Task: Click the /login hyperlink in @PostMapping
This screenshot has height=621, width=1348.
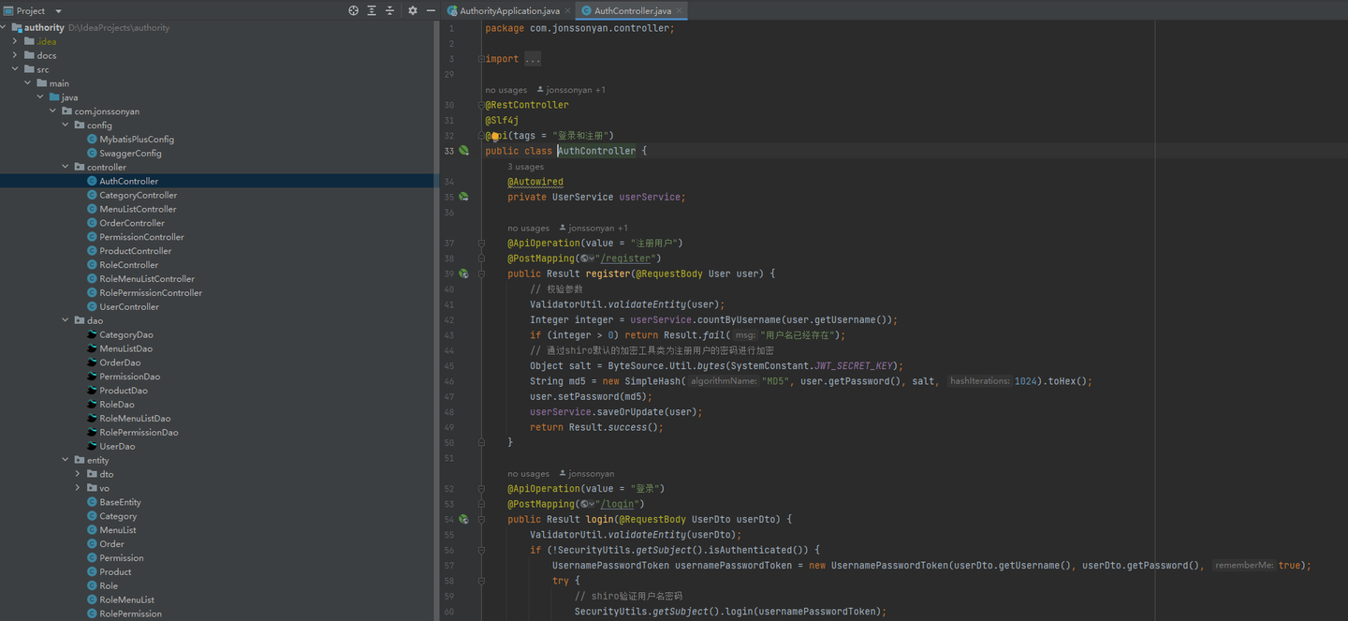Action: pyautogui.click(x=616, y=504)
